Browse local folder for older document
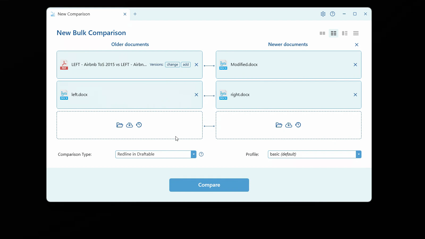The image size is (425, 239). coord(120,125)
